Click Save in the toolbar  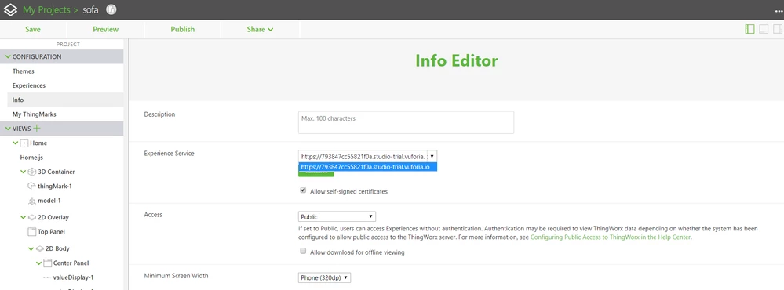33,30
